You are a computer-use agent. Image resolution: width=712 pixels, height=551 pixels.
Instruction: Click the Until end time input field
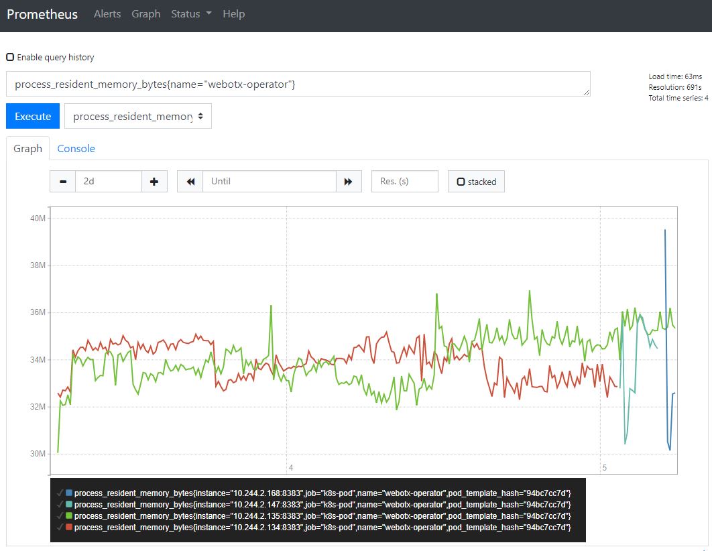tap(269, 182)
